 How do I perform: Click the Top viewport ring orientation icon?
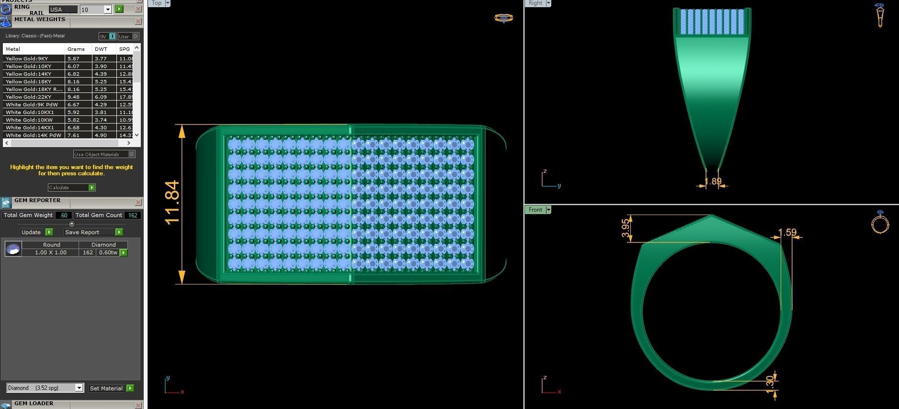coord(503,18)
